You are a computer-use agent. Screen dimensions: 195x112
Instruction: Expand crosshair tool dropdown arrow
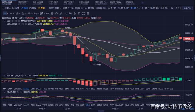coord(8,13)
